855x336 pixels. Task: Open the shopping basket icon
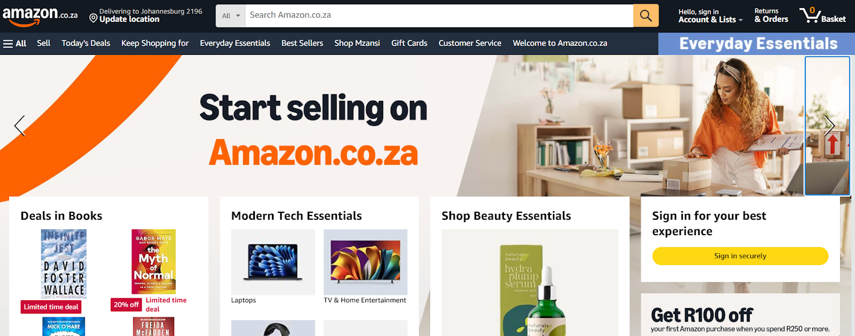pos(822,15)
